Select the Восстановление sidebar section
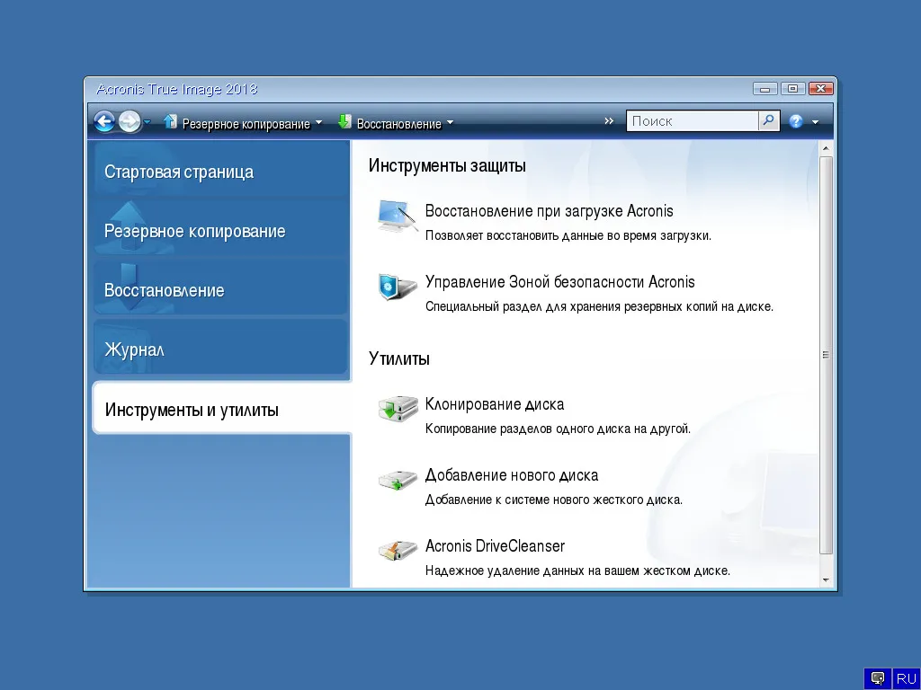Image resolution: width=921 pixels, height=690 pixels. tap(220, 288)
